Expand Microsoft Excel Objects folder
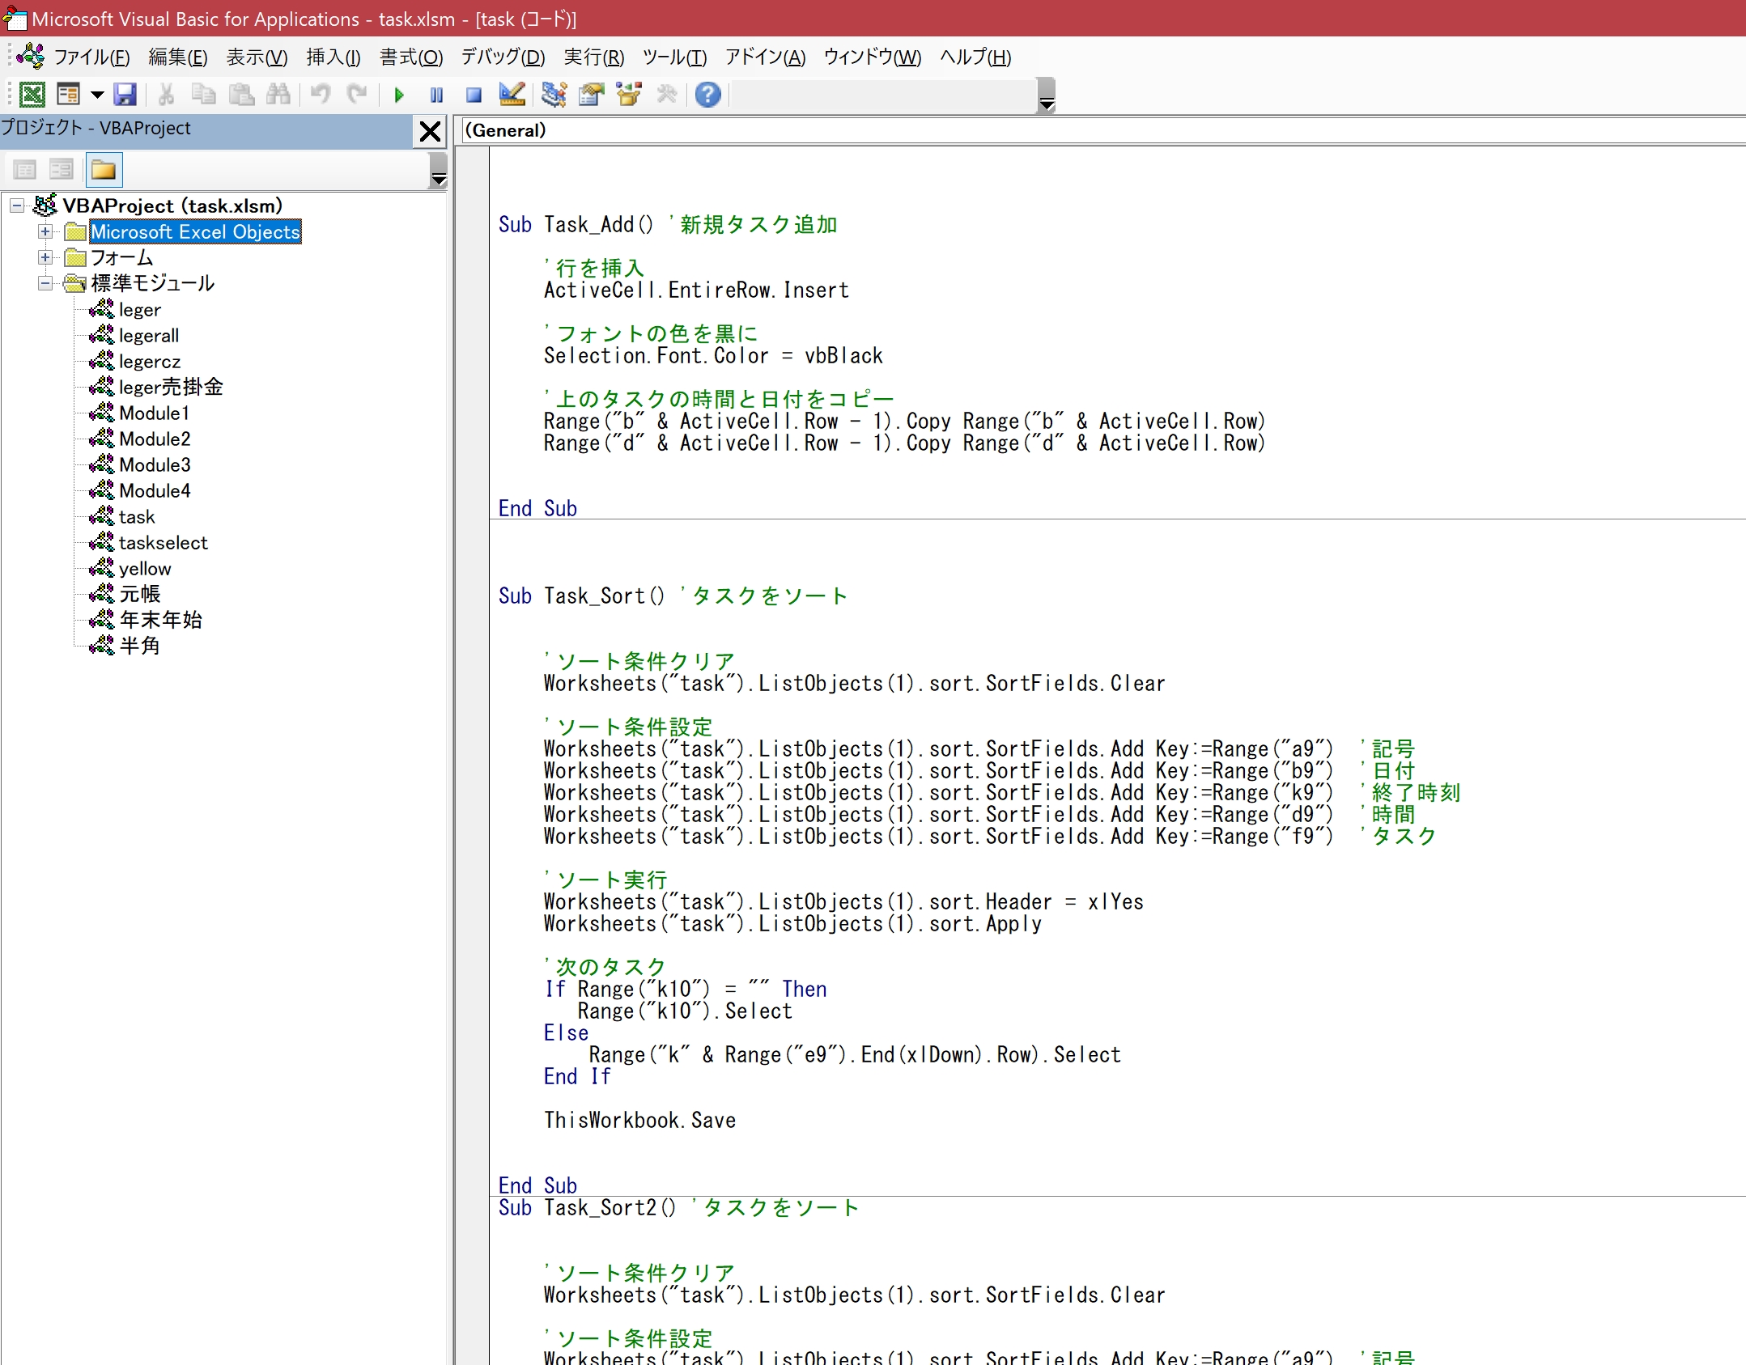This screenshot has width=1746, height=1365. click(x=45, y=232)
